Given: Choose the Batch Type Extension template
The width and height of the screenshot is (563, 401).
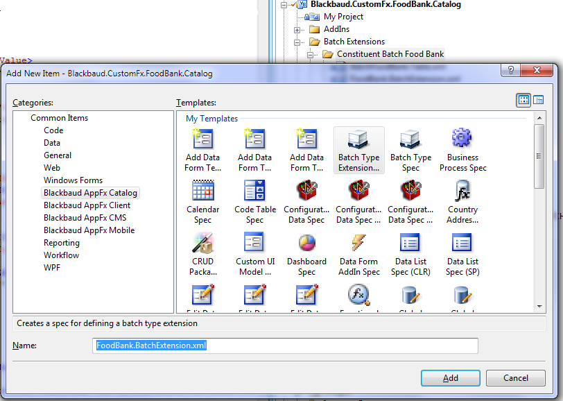Looking at the screenshot, I should point(358,151).
